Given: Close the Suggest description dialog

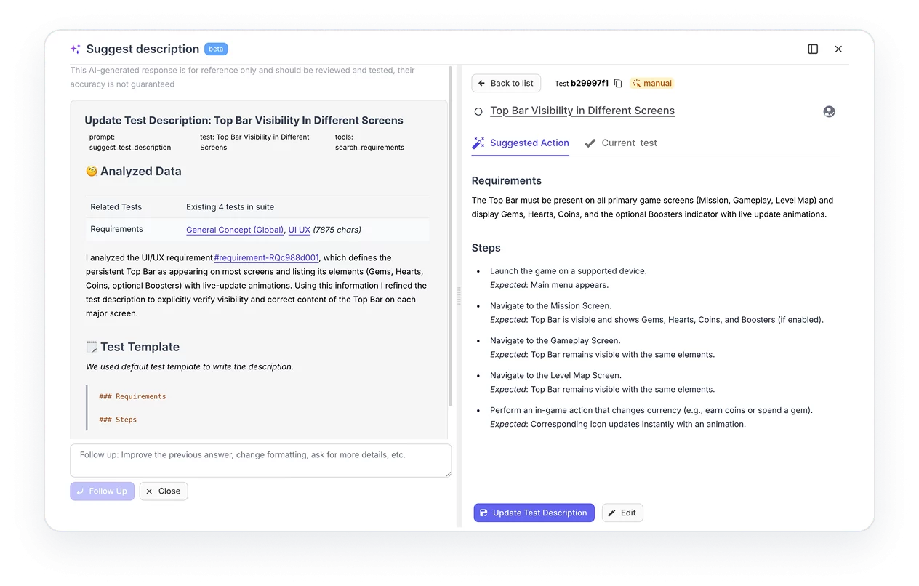Looking at the screenshot, I should point(838,49).
